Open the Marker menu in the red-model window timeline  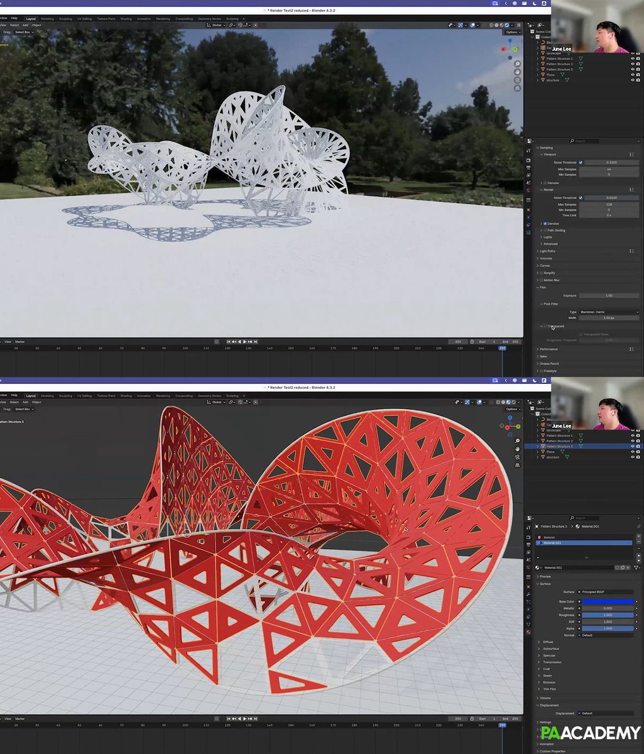tap(19, 719)
